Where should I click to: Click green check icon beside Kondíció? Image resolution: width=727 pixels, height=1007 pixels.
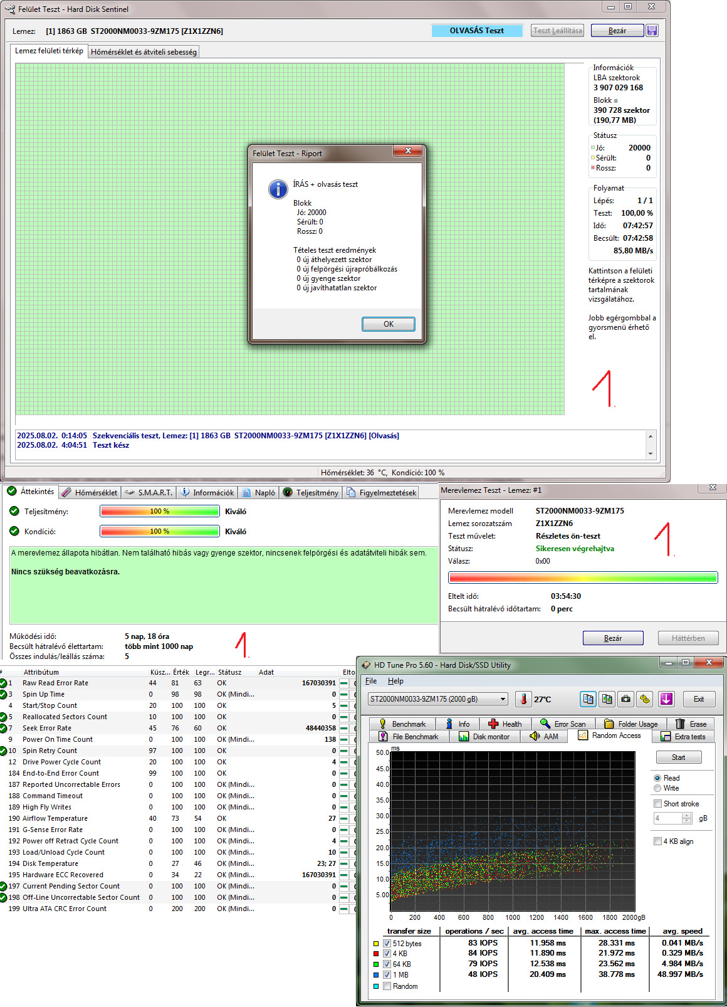pyautogui.click(x=14, y=532)
